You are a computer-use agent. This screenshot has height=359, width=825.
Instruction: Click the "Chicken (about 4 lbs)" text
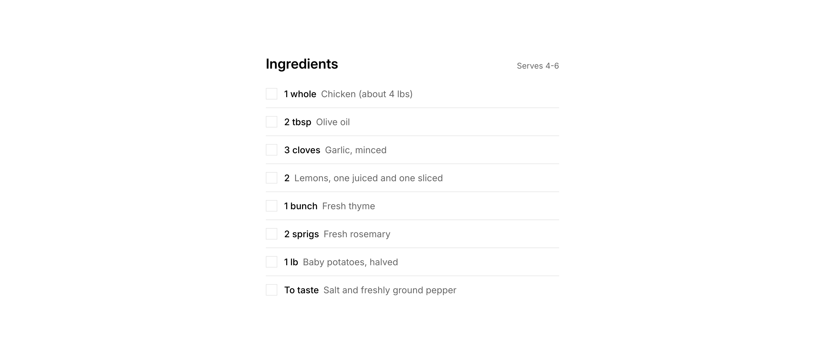point(366,94)
